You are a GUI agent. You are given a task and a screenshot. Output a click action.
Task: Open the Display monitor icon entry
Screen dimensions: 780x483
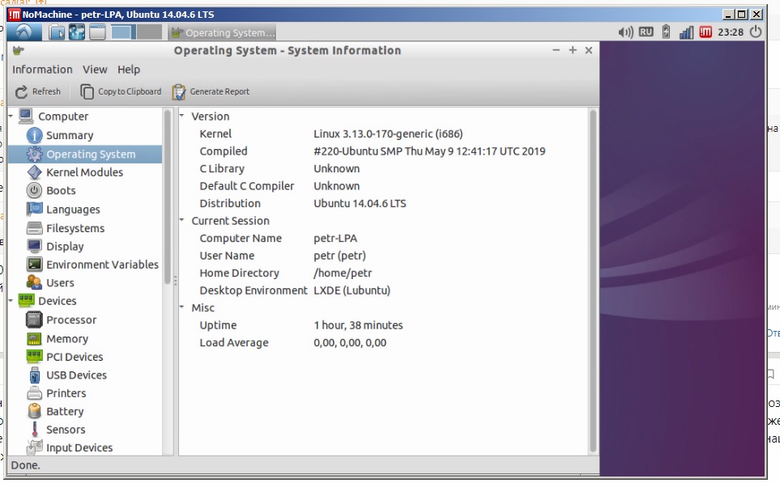[x=34, y=246]
